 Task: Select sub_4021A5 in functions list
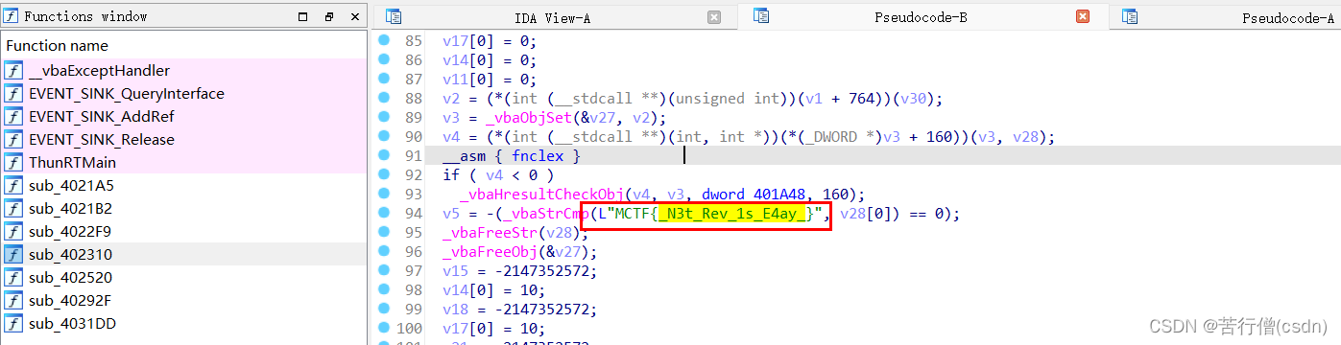72,186
